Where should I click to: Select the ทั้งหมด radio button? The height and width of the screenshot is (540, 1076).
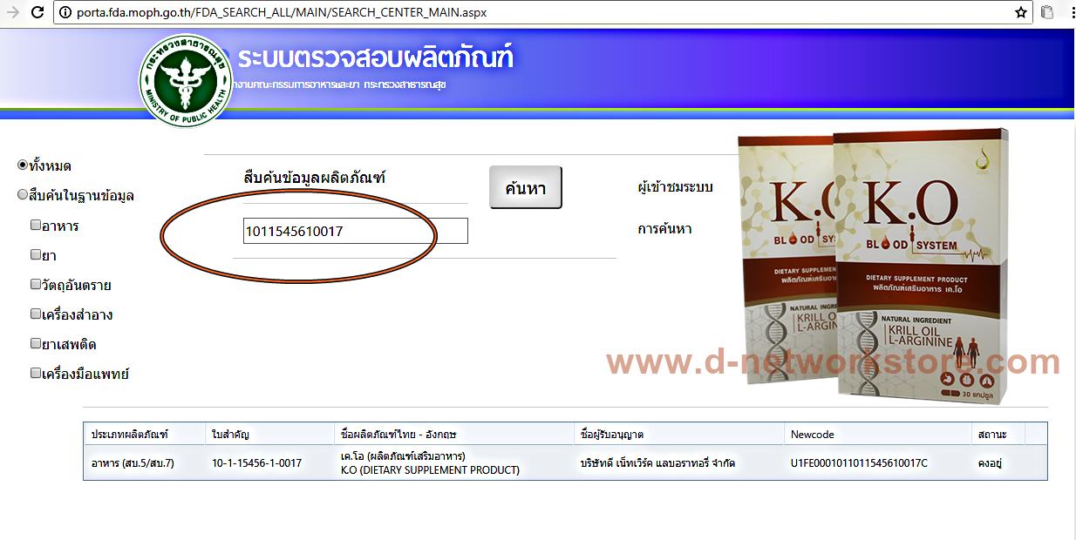pos(23,165)
